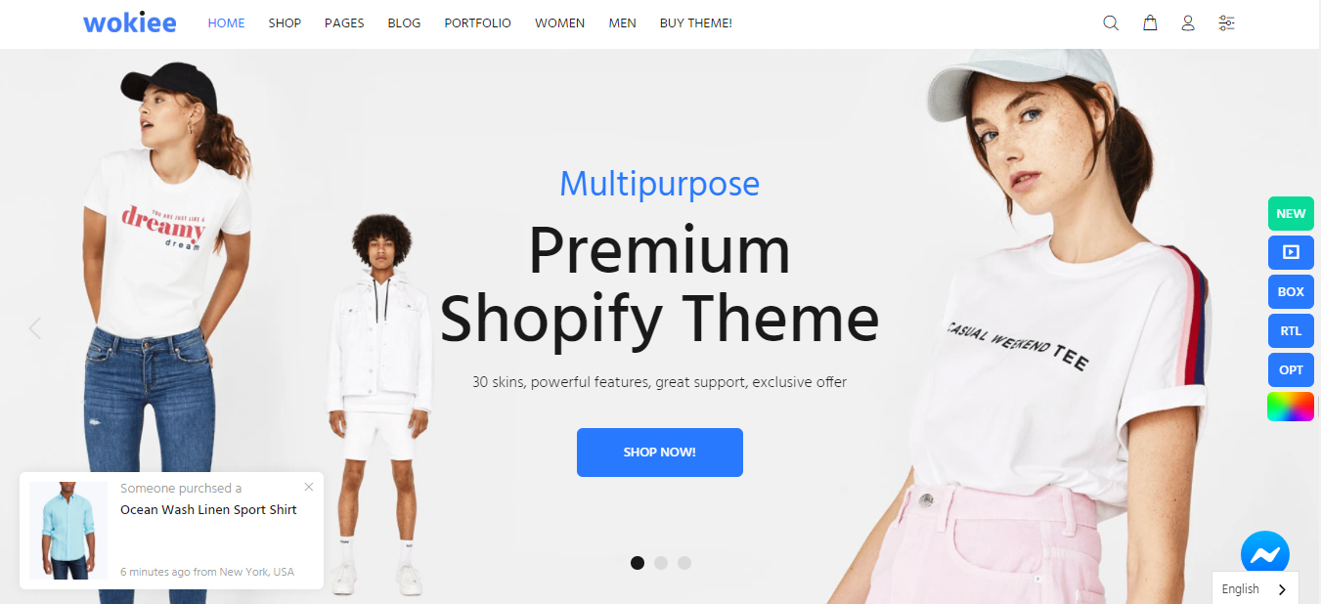Click the SHOP NOW! button
1321x604 pixels.
click(x=660, y=453)
